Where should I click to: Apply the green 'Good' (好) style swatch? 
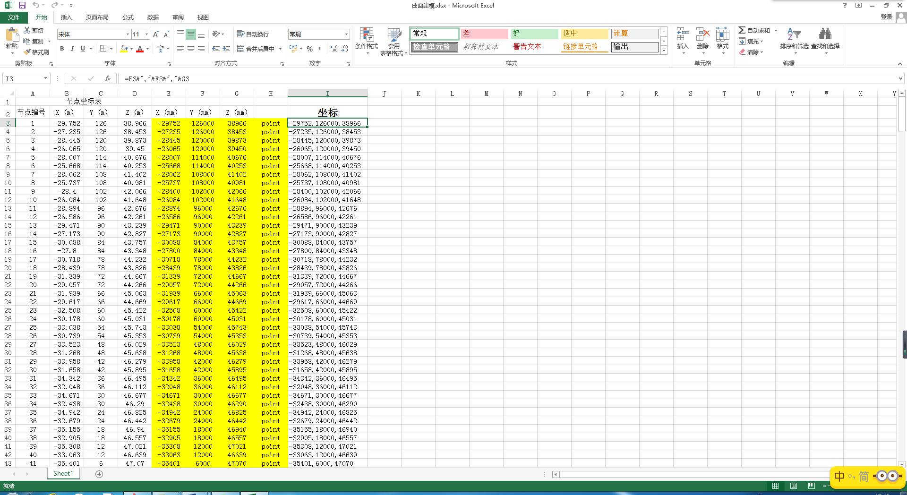534,34
